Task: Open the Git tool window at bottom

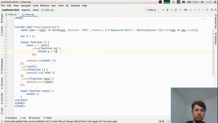Action: coord(23,118)
